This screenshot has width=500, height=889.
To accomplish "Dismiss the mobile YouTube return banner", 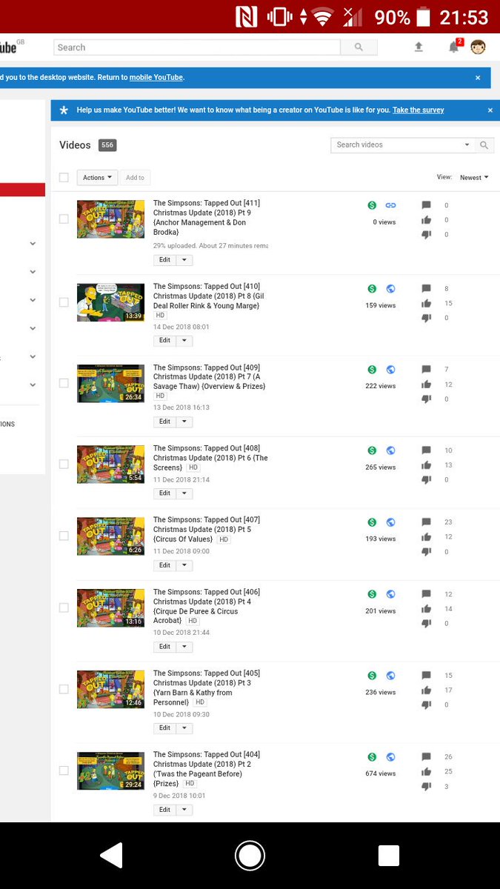I will 478,78.
